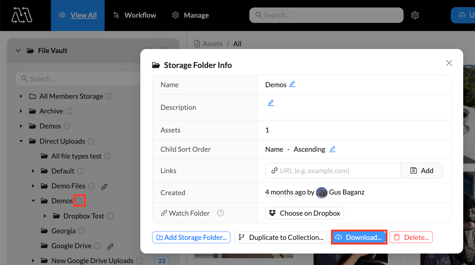Close the Storage Folder Info dialog
475x265 pixels.
point(449,63)
